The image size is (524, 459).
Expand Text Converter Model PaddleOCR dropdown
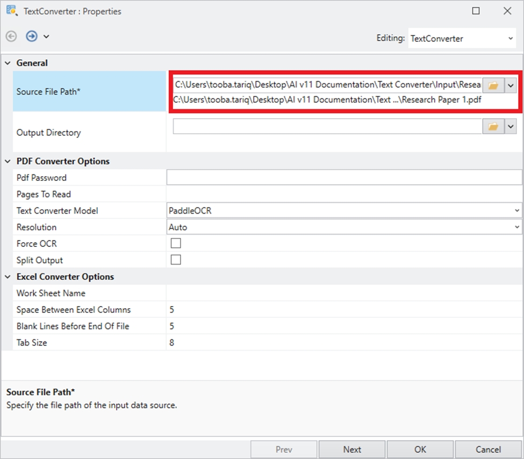[x=516, y=211]
